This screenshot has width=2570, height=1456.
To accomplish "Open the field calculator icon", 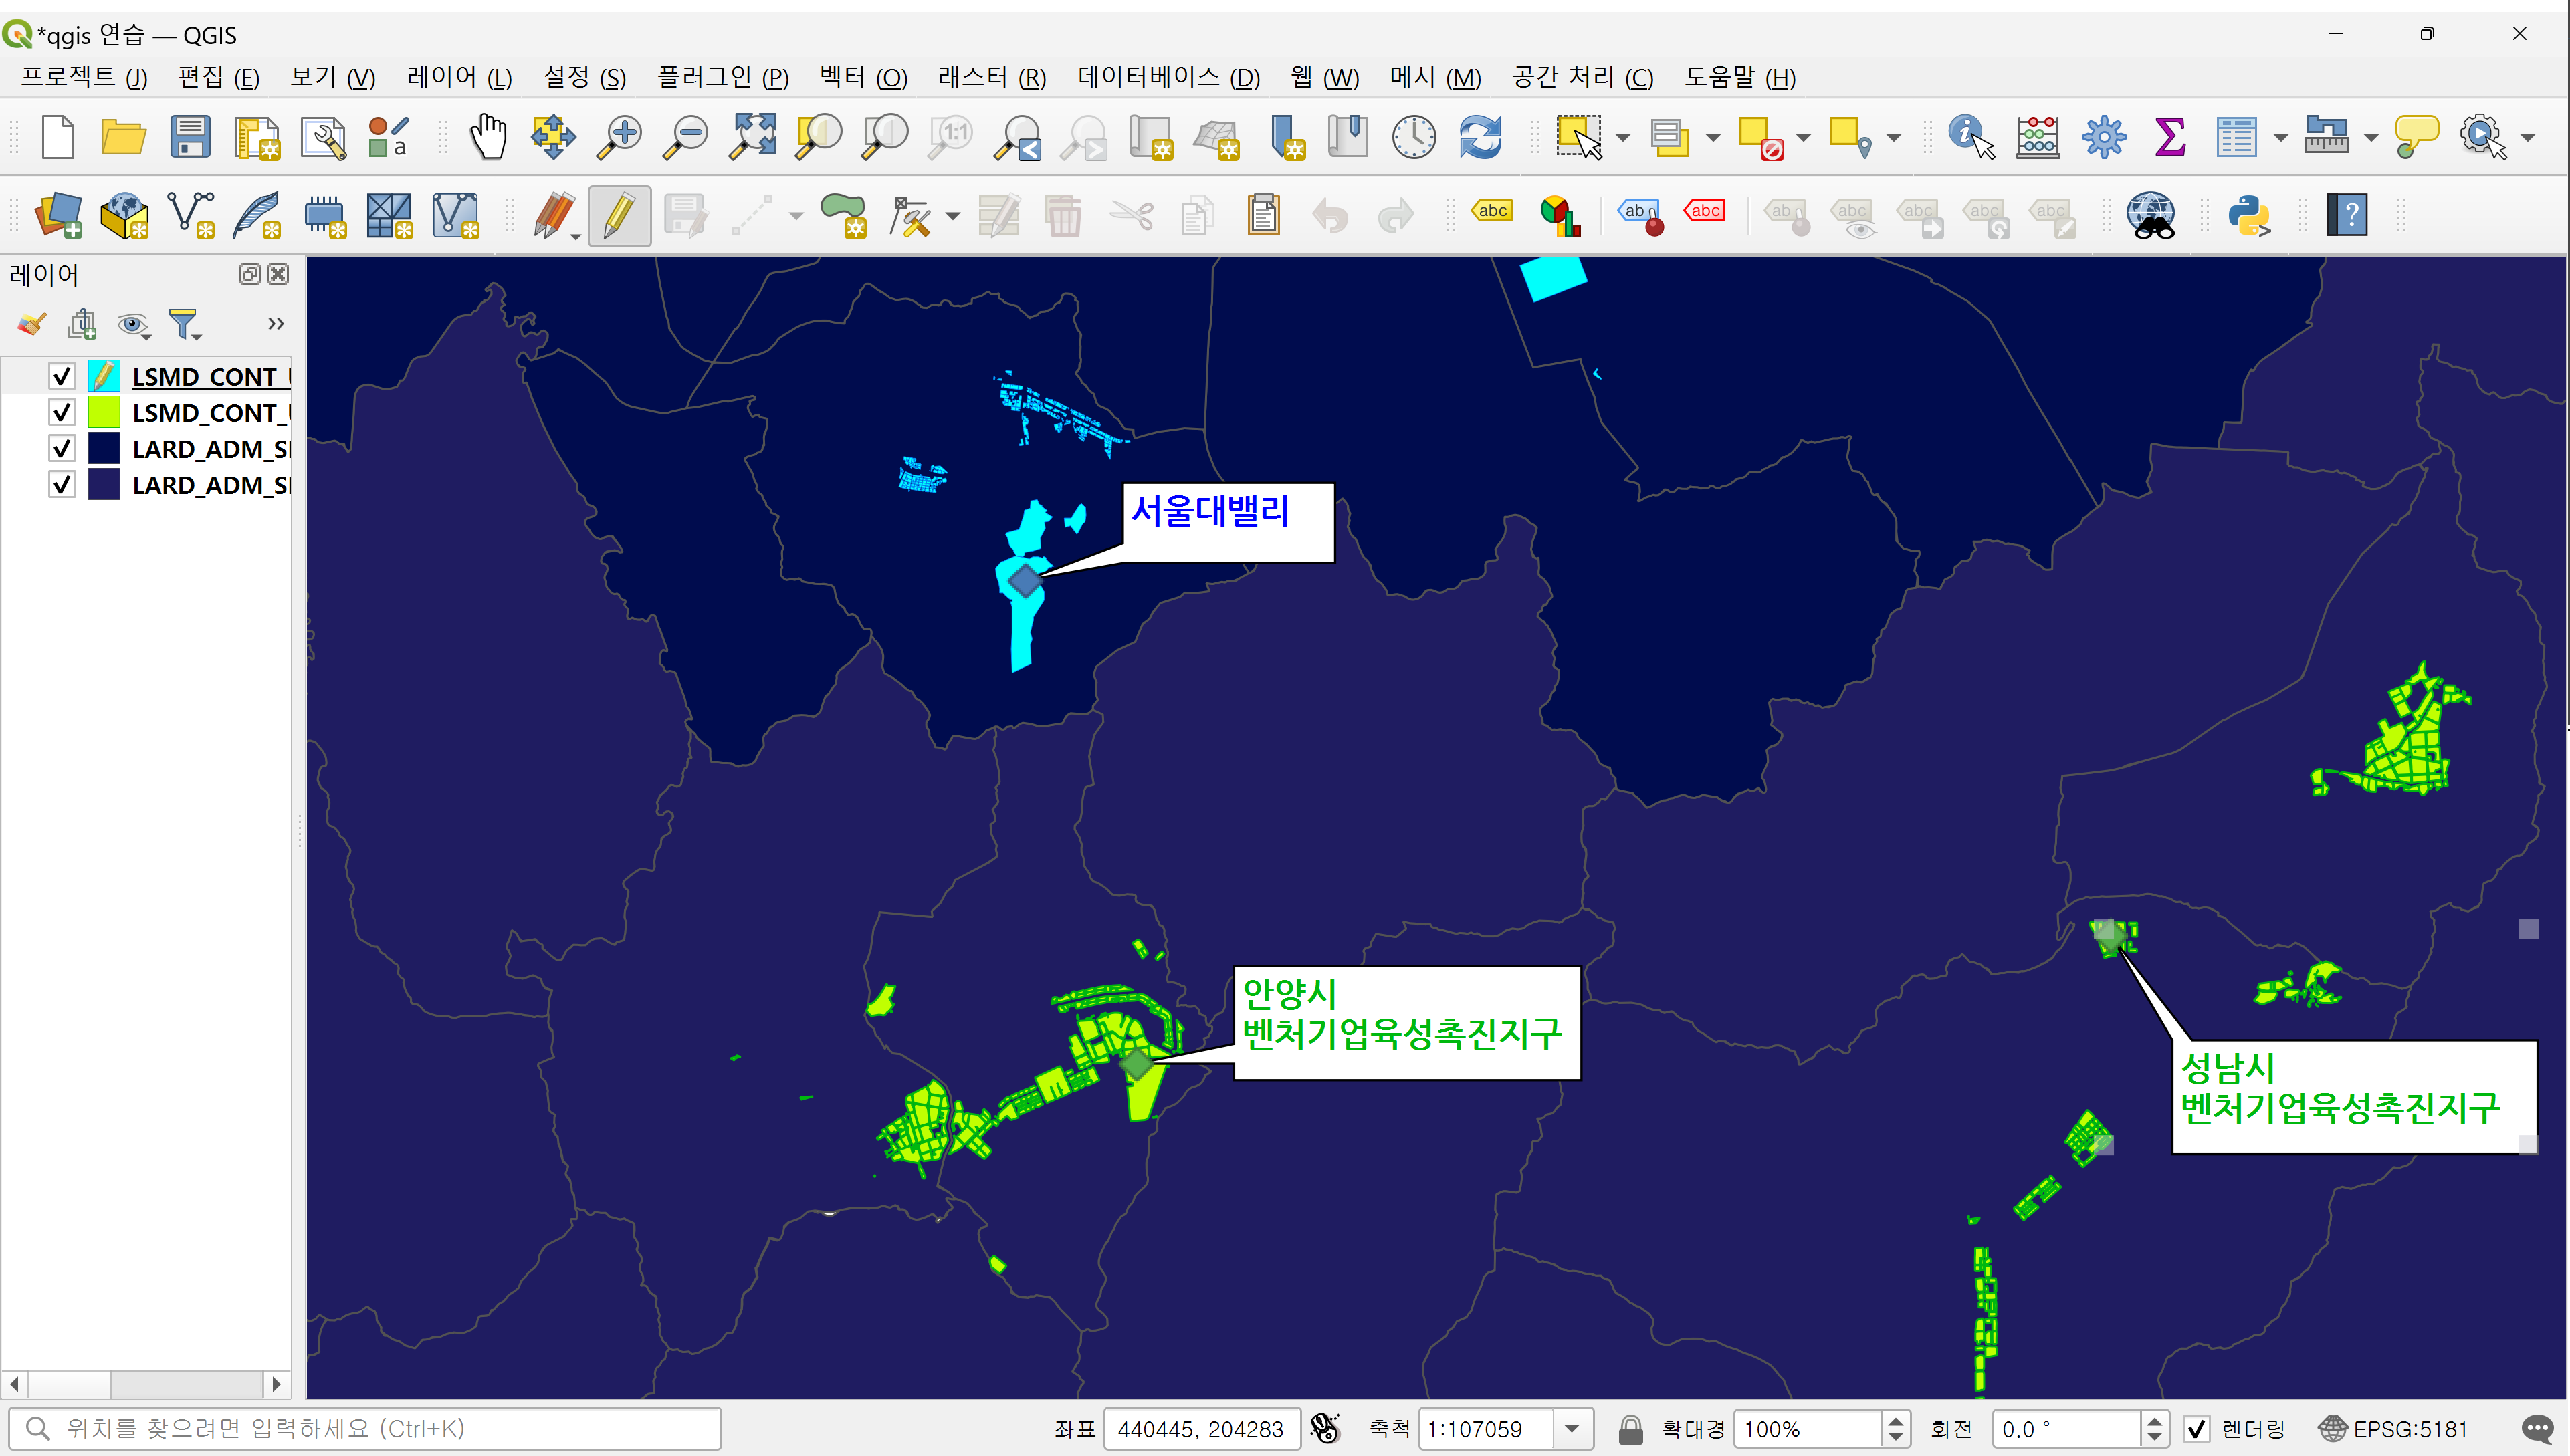I will pyautogui.click(x=2037, y=136).
